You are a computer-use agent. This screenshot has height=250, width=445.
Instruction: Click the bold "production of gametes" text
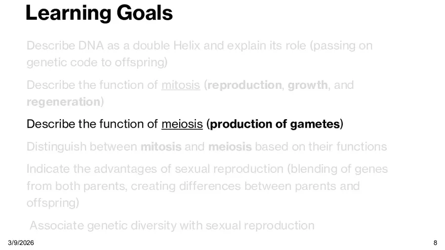click(275, 124)
